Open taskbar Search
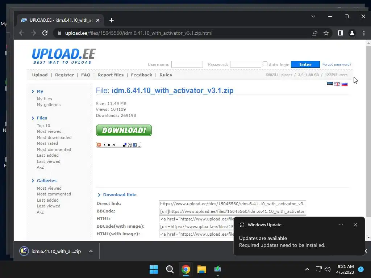This screenshot has width=371, height=278. 170,269
